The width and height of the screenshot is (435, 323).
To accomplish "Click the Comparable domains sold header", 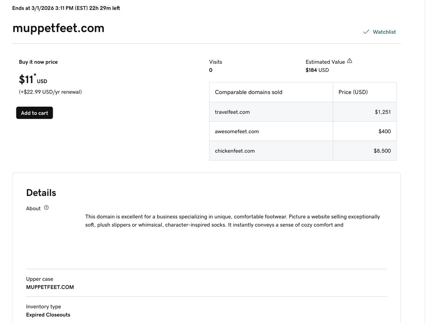I will tap(271, 92).
